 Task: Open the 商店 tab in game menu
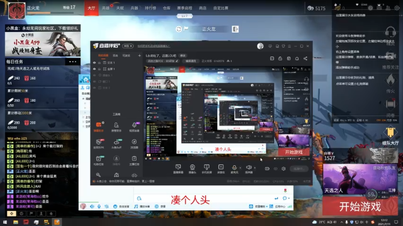pyautogui.click(x=203, y=8)
